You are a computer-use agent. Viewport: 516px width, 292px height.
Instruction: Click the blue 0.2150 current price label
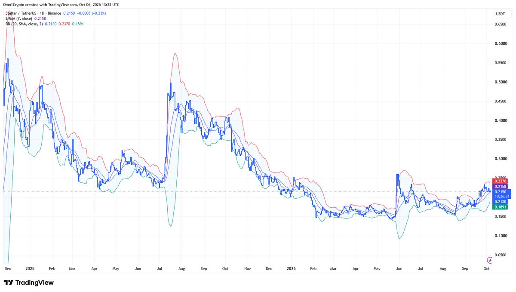coord(501,192)
